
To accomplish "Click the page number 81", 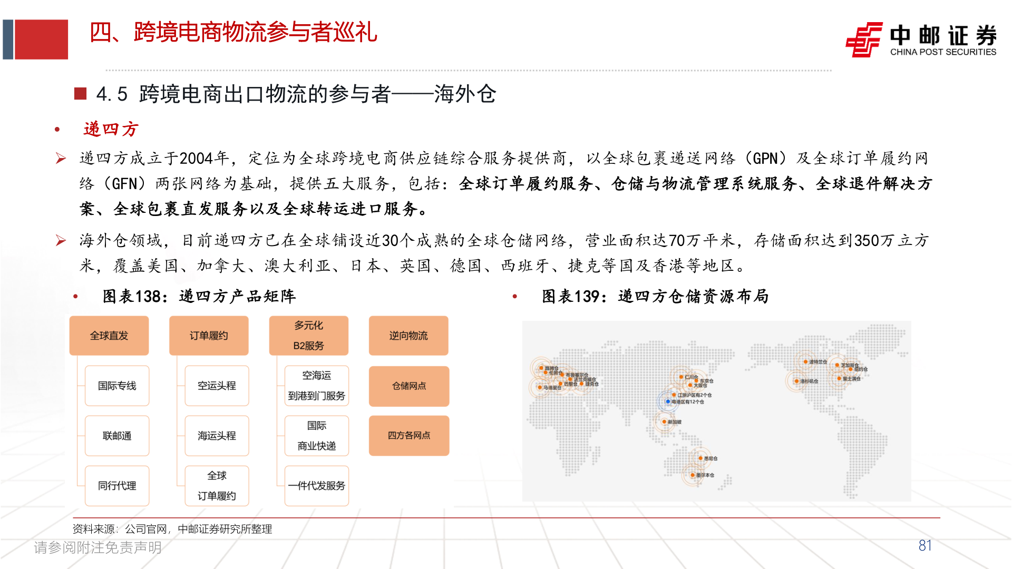I will click(925, 546).
